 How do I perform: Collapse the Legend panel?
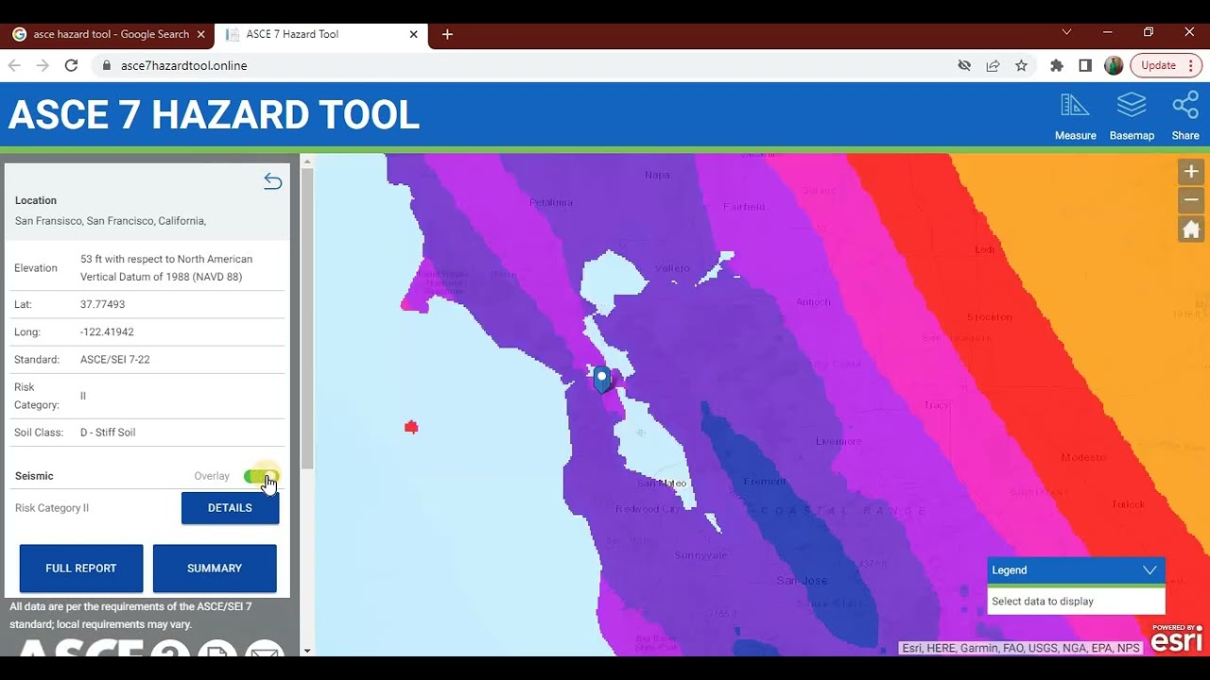click(1149, 570)
